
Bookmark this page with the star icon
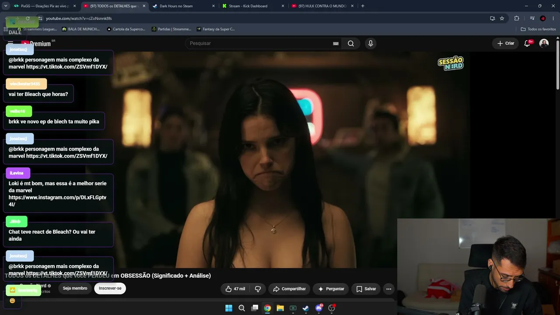[502, 18]
